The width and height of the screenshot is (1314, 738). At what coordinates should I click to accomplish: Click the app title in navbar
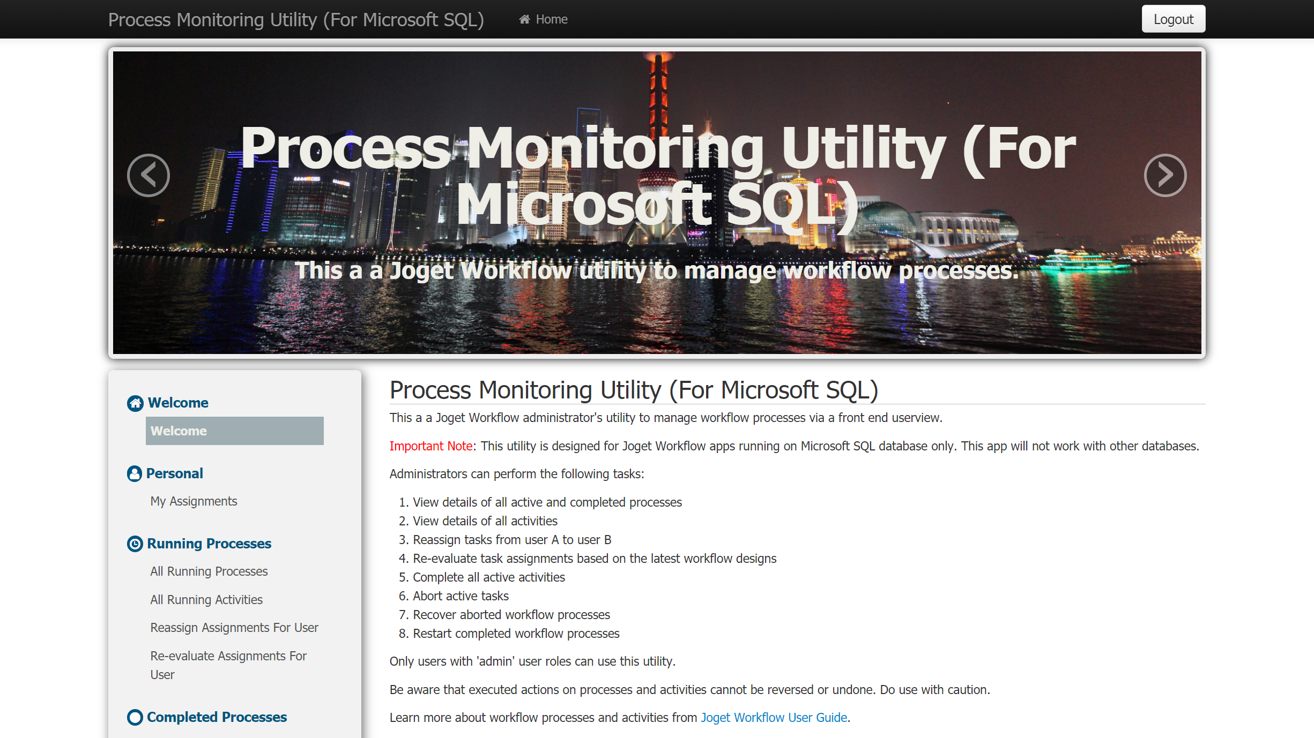pos(296,20)
